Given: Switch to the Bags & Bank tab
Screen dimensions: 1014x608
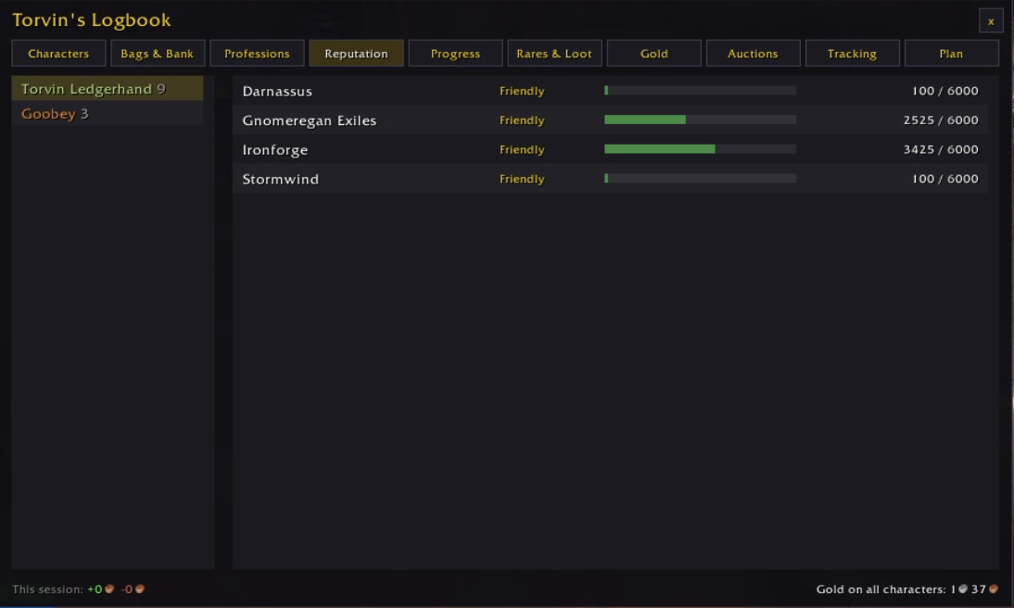Looking at the screenshot, I should pyautogui.click(x=158, y=54).
